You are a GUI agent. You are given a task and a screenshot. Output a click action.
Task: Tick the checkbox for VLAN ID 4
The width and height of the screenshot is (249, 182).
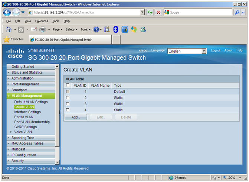click(68, 110)
